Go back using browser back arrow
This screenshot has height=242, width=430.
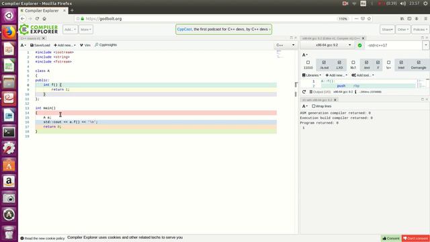click(23, 19)
